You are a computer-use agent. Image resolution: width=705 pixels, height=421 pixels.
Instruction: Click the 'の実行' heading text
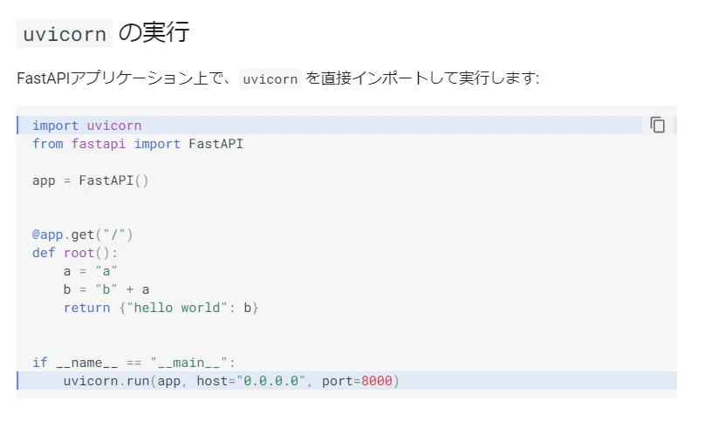154,32
